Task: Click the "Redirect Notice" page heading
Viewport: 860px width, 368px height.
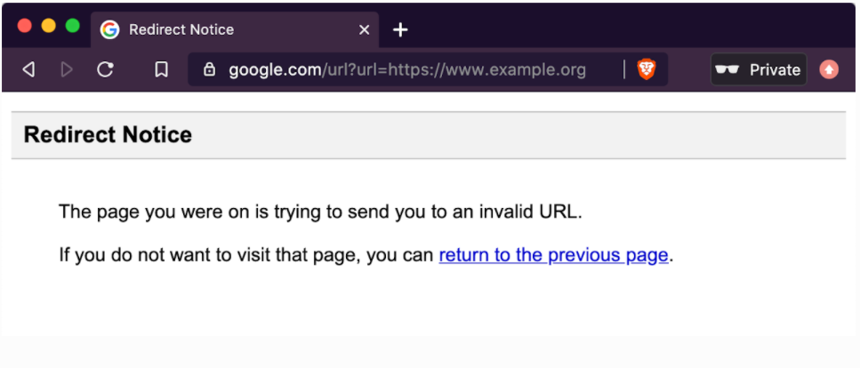Action: coord(108,135)
